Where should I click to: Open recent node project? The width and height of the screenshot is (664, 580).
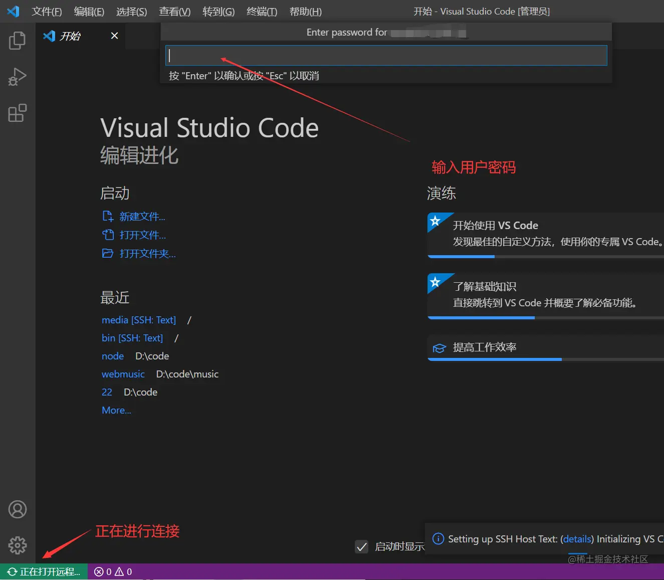pyautogui.click(x=113, y=356)
